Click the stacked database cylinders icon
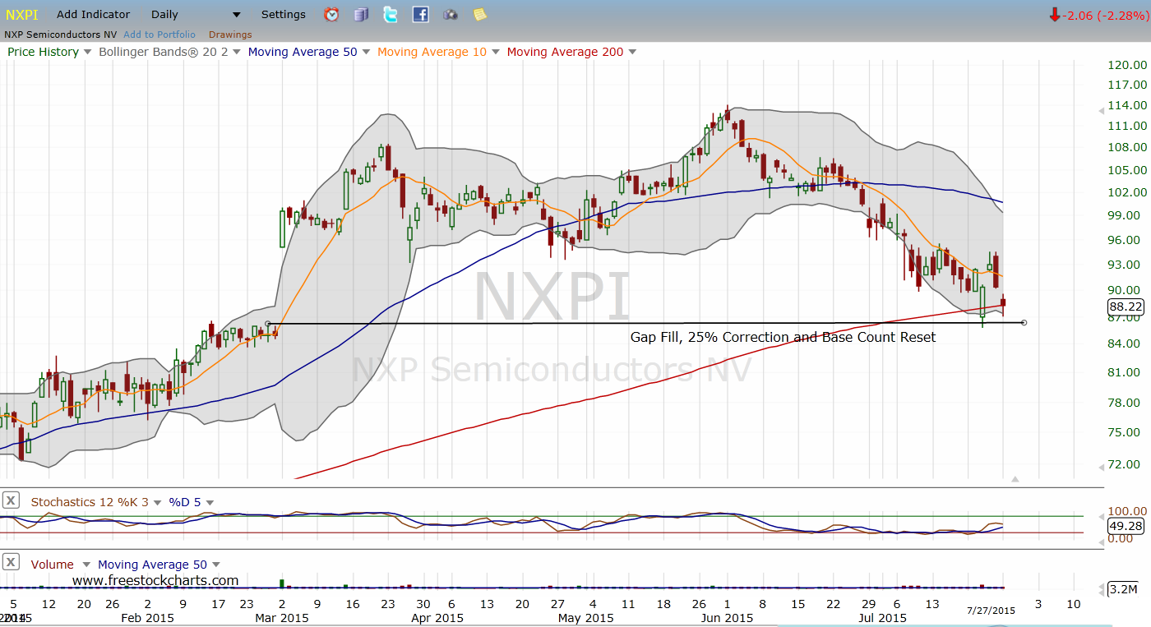Image resolution: width=1151 pixels, height=627 pixels. [361, 14]
